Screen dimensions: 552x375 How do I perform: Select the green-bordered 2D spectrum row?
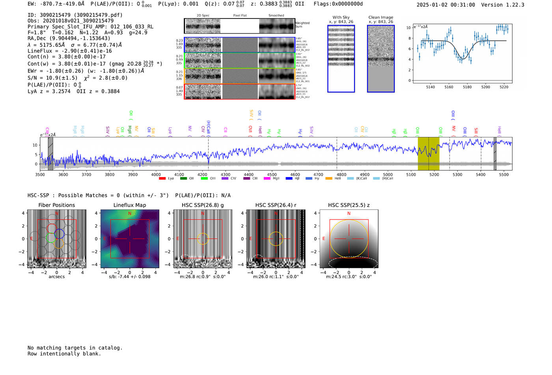[x=240, y=61]
